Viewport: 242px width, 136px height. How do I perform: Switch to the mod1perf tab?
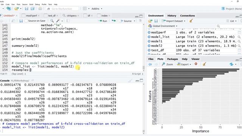tap(31, 15)
